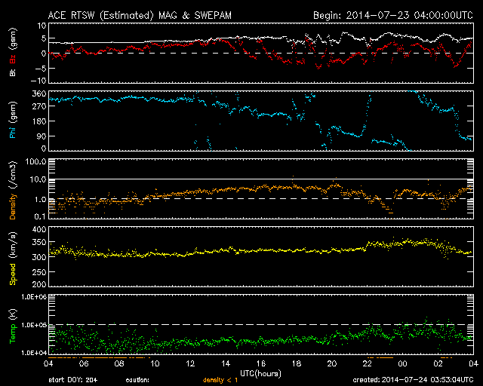Screen dimensions: 483x386
Task: Click the '1.0E+06' tick on the Temp axis
Action: tap(34, 297)
